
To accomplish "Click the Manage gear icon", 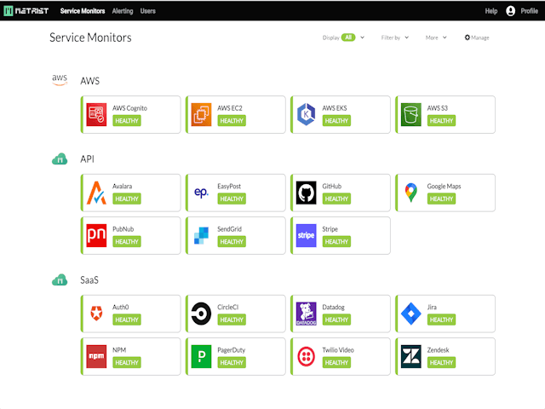I will click(x=468, y=37).
